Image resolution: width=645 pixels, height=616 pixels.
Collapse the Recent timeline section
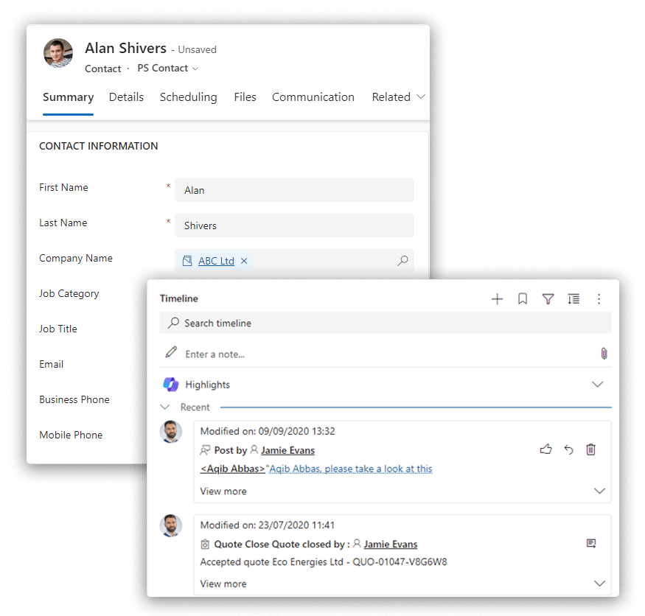pos(165,407)
